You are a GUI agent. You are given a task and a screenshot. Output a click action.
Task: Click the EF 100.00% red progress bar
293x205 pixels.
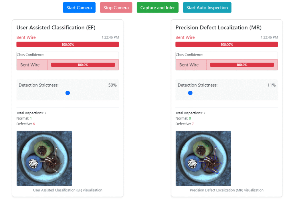pyautogui.click(x=68, y=44)
